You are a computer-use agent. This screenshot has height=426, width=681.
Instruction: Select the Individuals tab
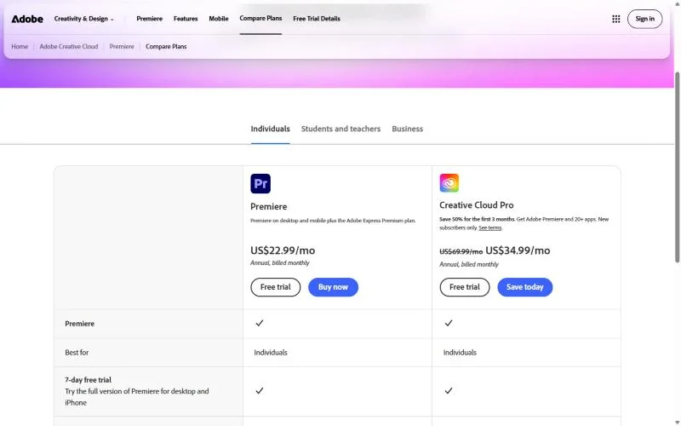pyautogui.click(x=270, y=129)
